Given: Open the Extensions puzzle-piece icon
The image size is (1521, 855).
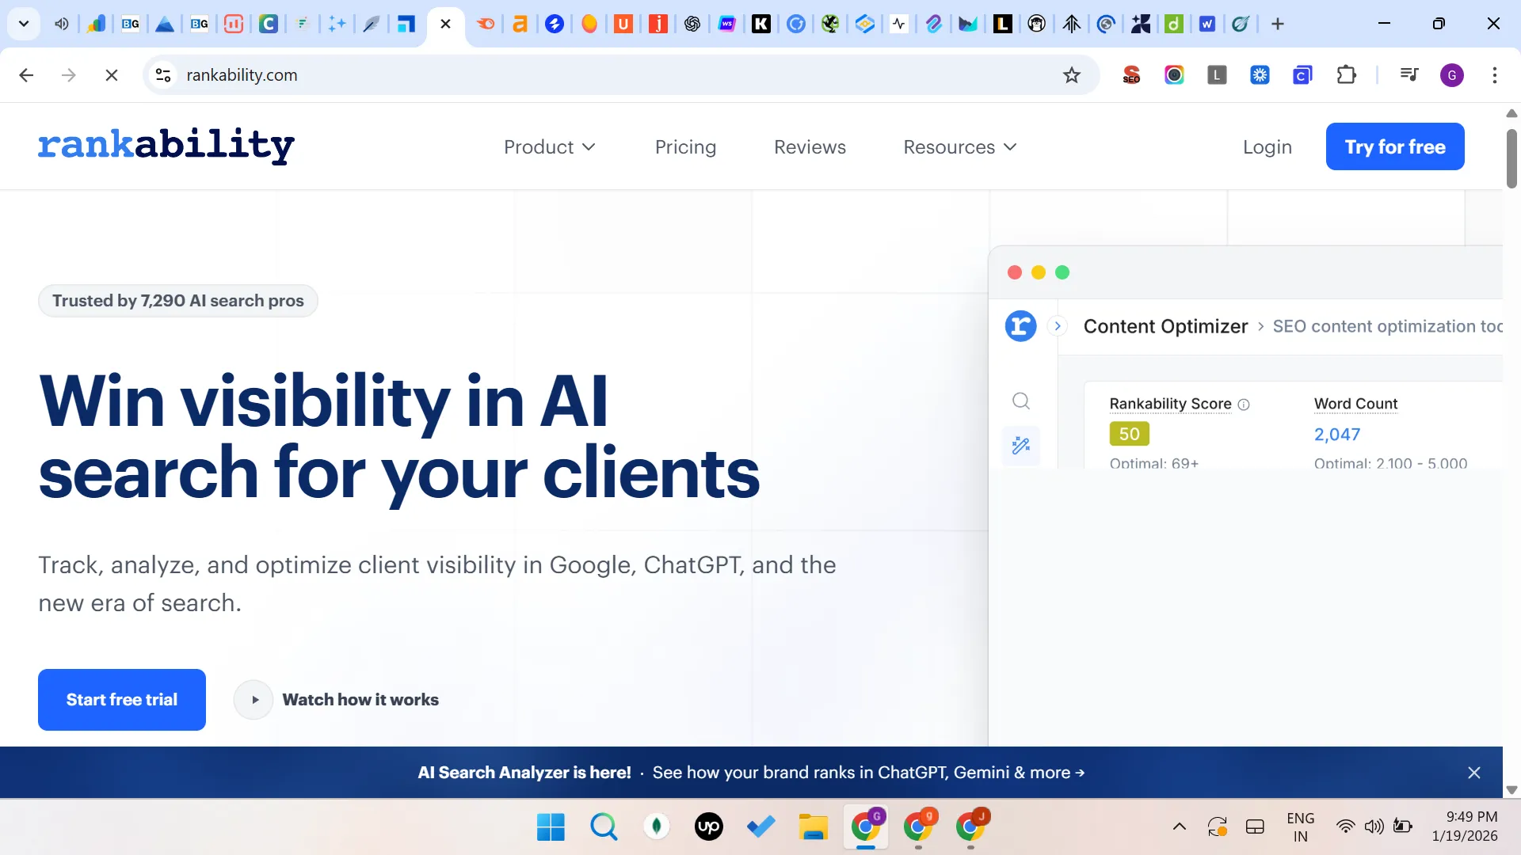Looking at the screenshot, I should [1348, 75].
